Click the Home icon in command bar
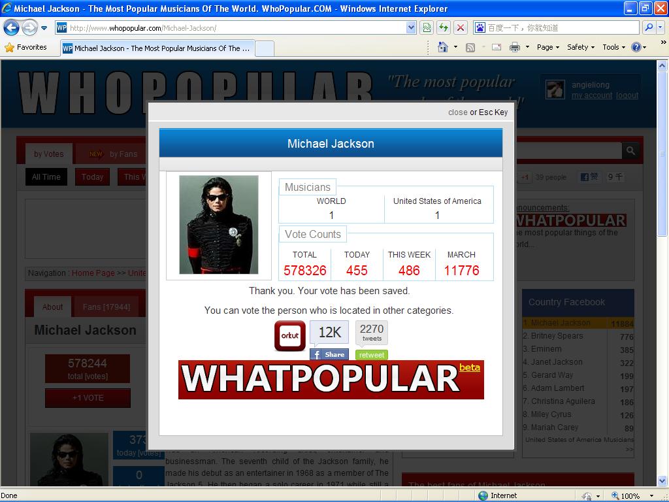The width and height of the screenshot is (669, 502). click(x=443, y=47)
